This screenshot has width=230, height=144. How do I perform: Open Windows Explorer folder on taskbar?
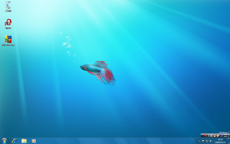click(24, 141)
